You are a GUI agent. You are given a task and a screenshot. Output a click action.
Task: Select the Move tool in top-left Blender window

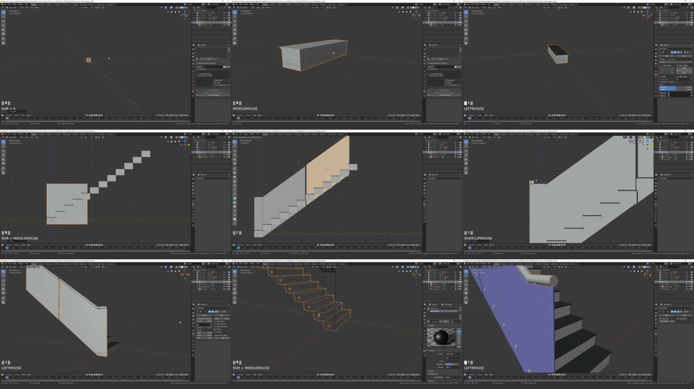(3, 21)
